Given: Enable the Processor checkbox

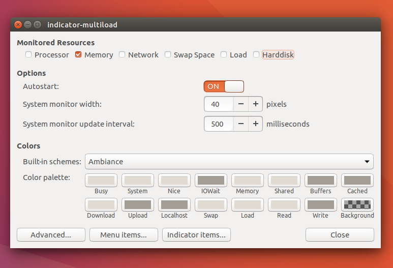Looking at the screenshot, I should click(x=28, y=54).
